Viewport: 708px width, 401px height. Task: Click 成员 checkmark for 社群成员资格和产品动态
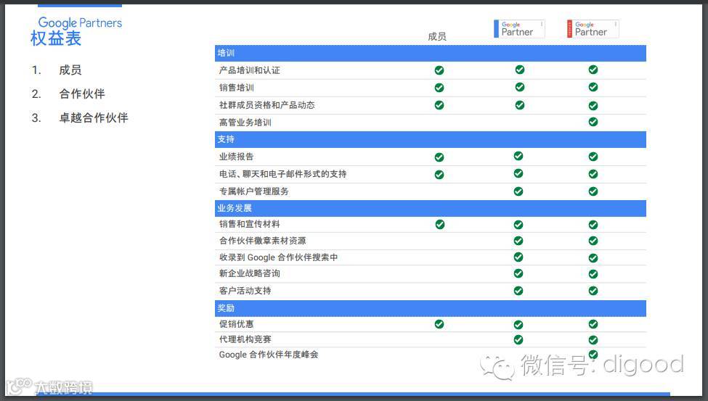coord(439,105)
